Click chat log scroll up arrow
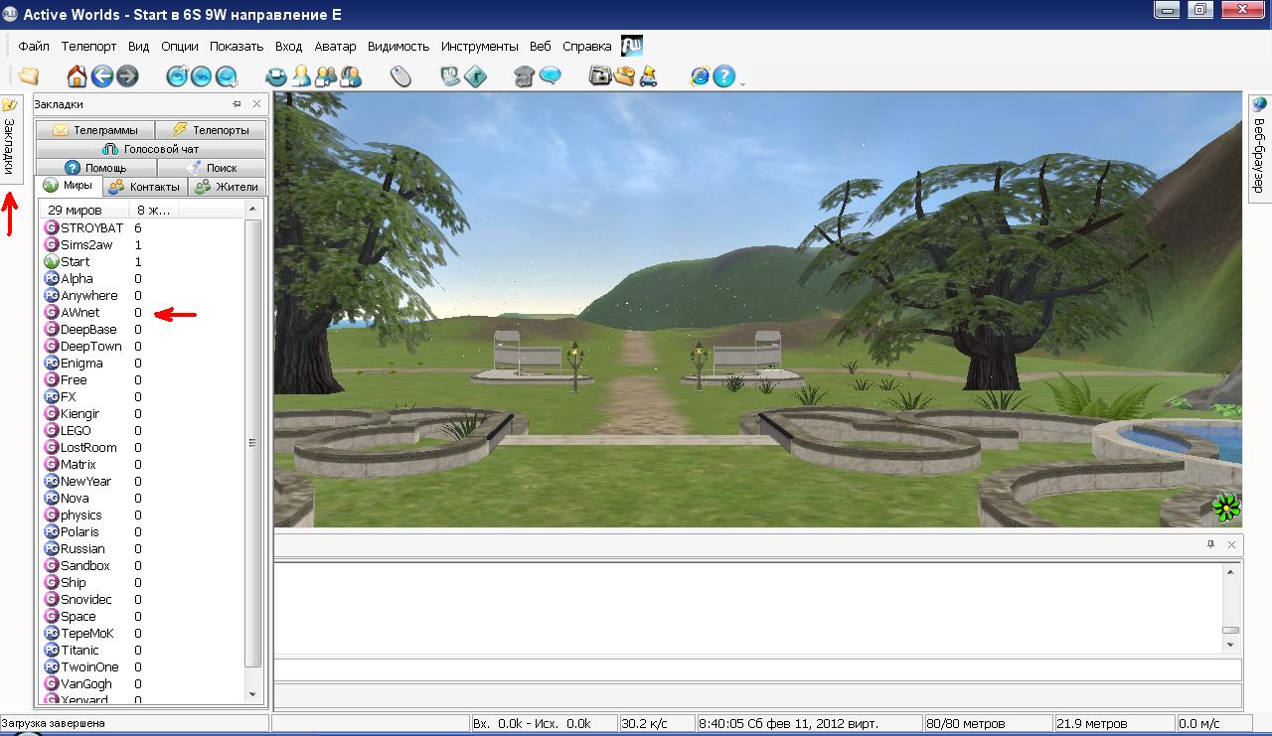This screenshot has height=736, width=1272. pos(1231,572)
